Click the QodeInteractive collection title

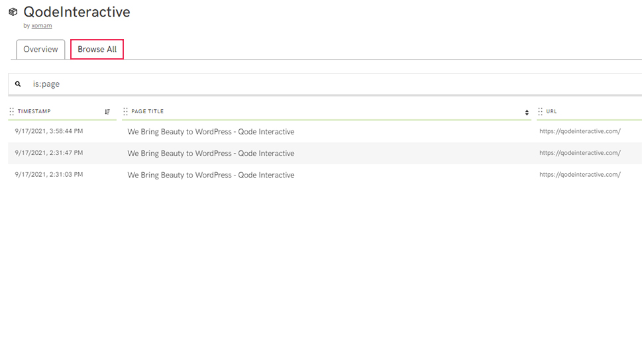tap(77, 12)
